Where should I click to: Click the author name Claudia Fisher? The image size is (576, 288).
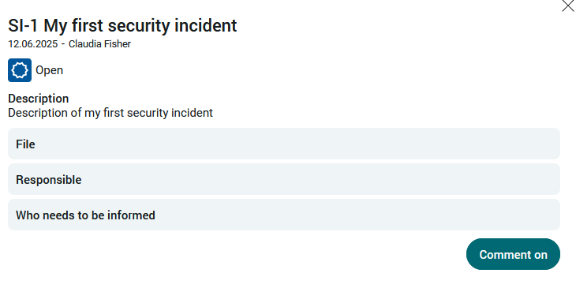99,44
